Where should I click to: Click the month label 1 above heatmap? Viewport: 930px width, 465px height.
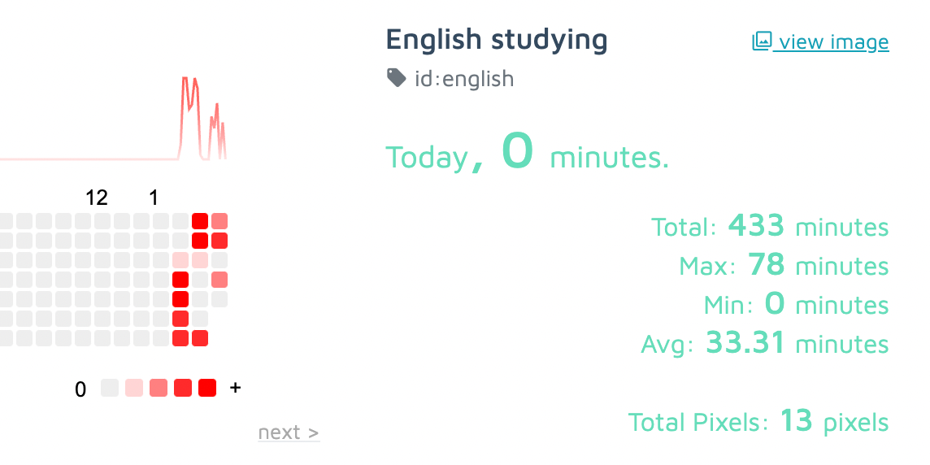[154, 198]
